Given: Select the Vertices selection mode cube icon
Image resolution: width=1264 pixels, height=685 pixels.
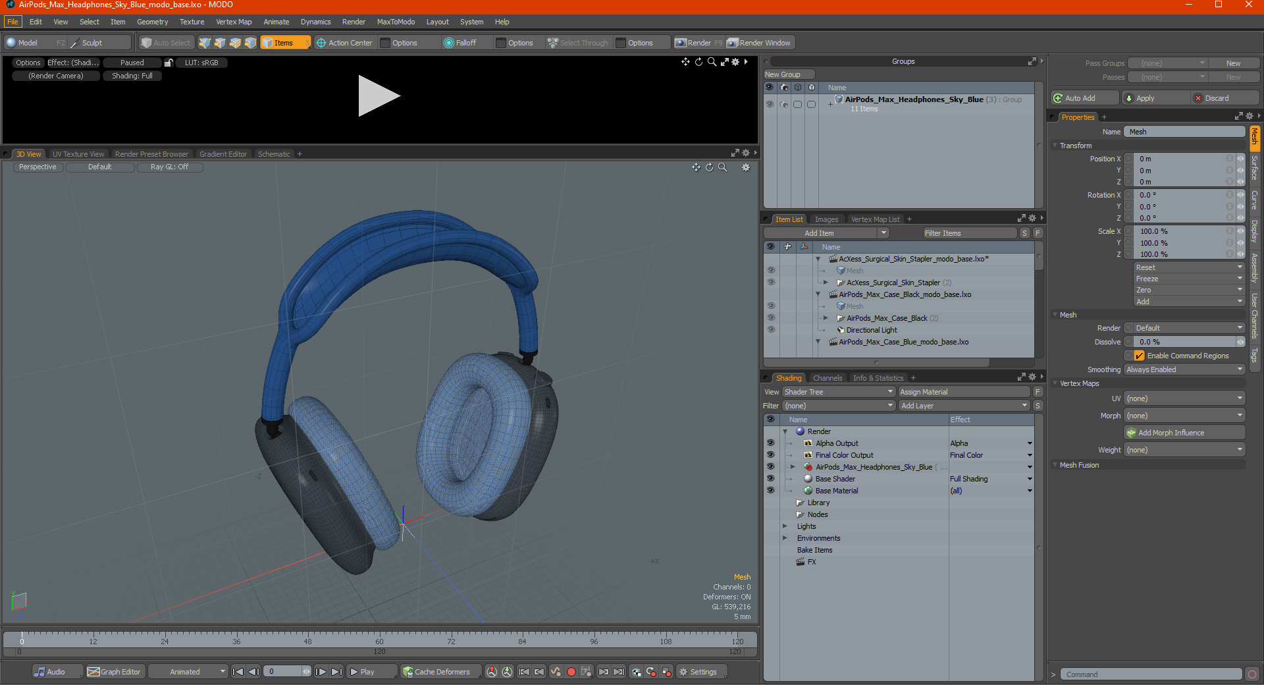Looking at the screenshot, I should (205, 43).
